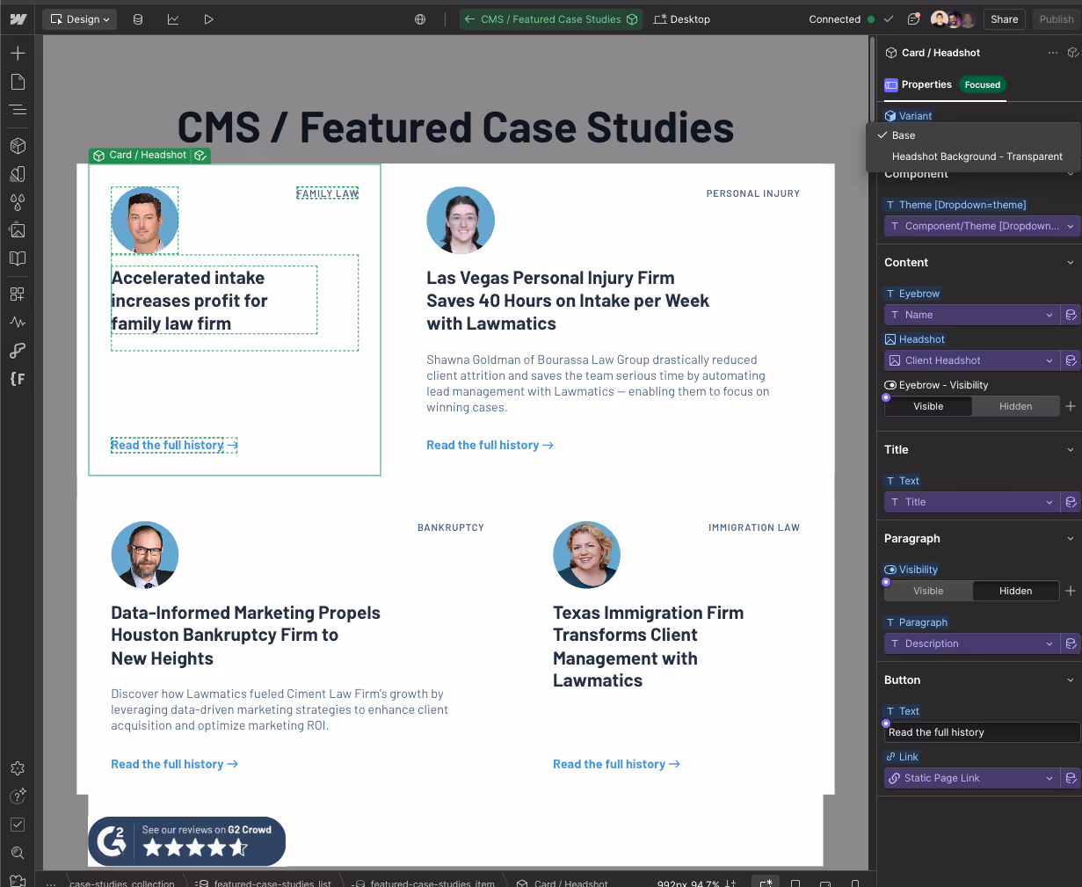
Task: Open the Assets image panel
Action: [18, 230]
